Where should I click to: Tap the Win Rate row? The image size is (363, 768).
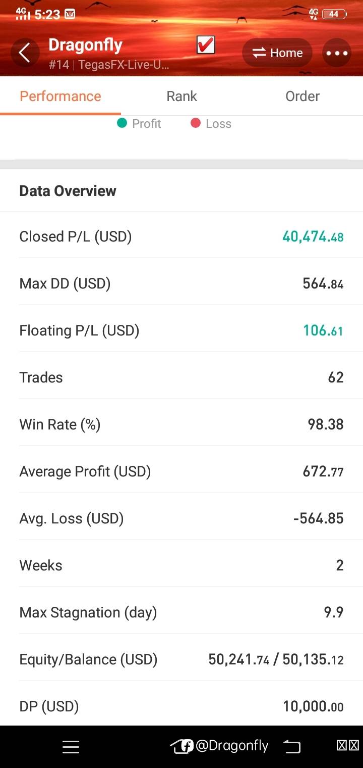coord(181,424)
